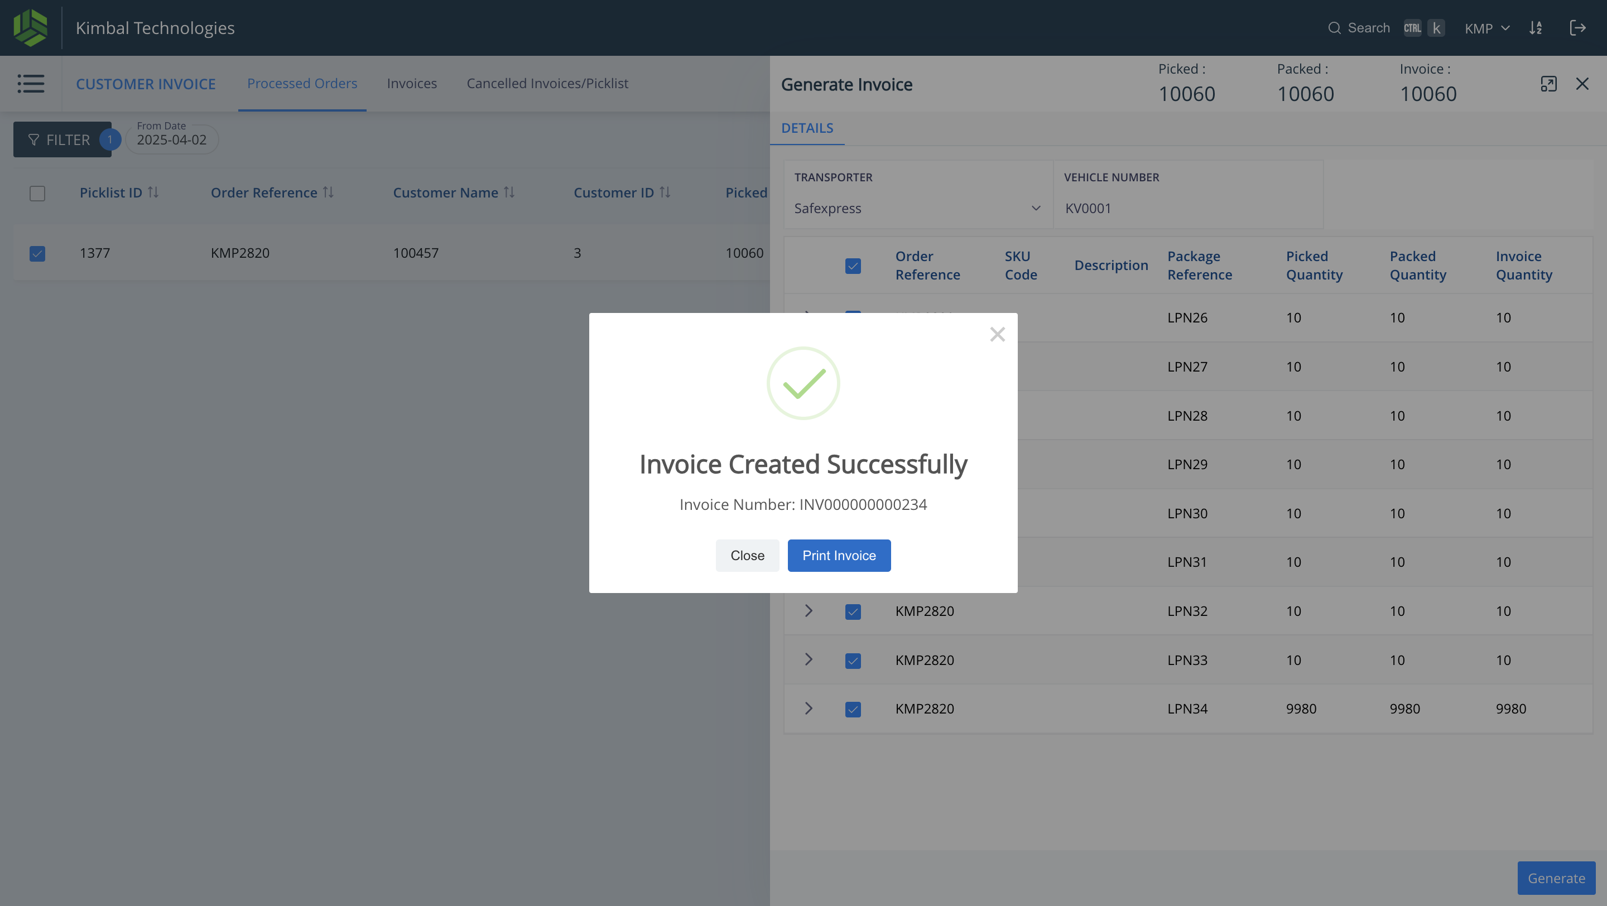The height and width of the screenshot is (906, 1607).
Task: Click package reference LPN29
Action: [x=1187, y=464]
